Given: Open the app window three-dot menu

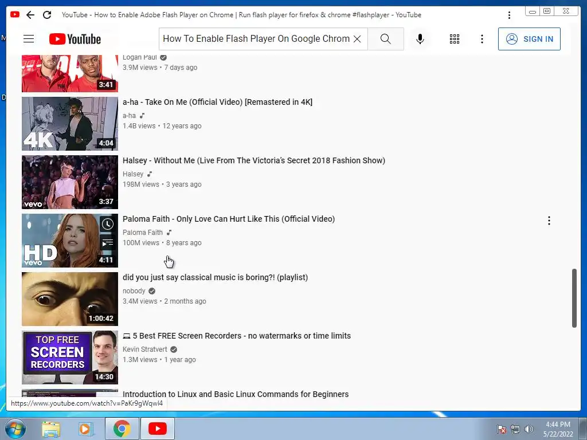Looking at the screenshot, I should [x=509, y=15].
